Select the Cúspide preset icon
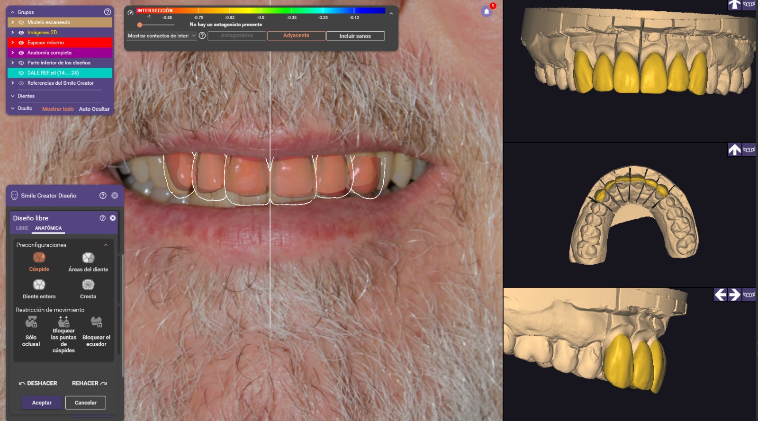The width and height of the screenshot is (758, 421). pos(39,258)
